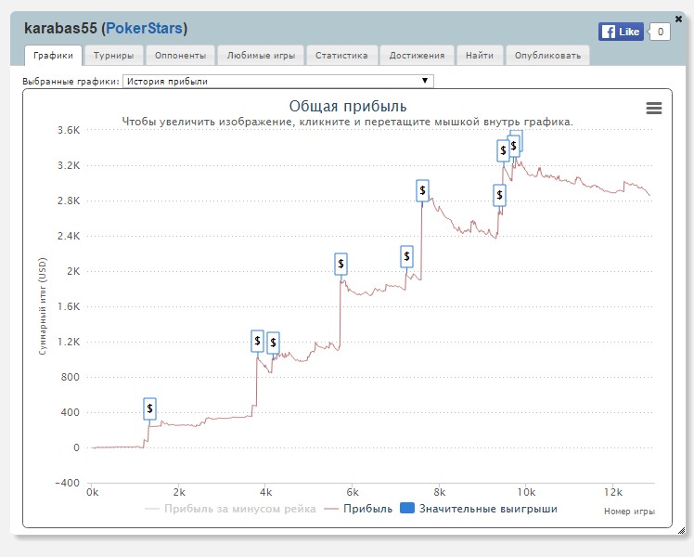This screenshot has width=694, height=557.
Task: Open the Любимые игры tab
Action: click(261, 56)
